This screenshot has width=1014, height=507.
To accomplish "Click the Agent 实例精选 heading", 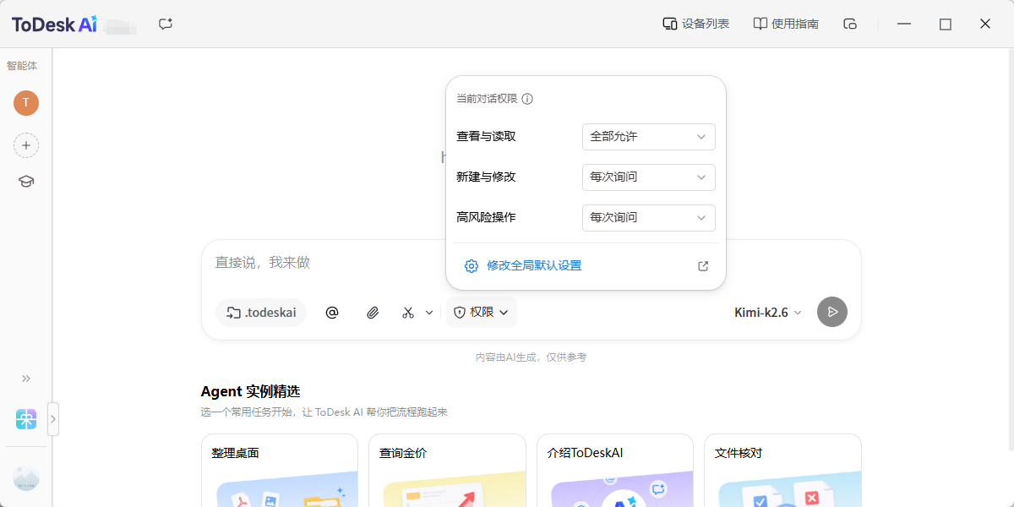I will (250, 392).
